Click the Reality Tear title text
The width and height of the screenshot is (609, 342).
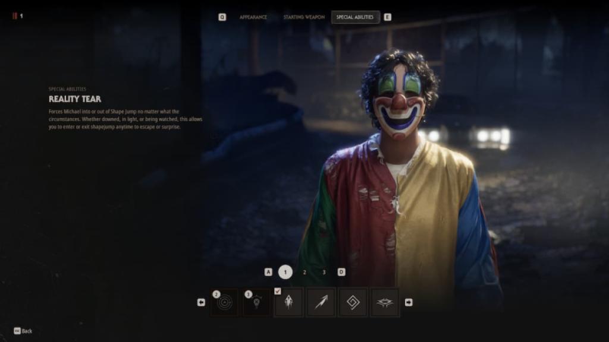75,99
